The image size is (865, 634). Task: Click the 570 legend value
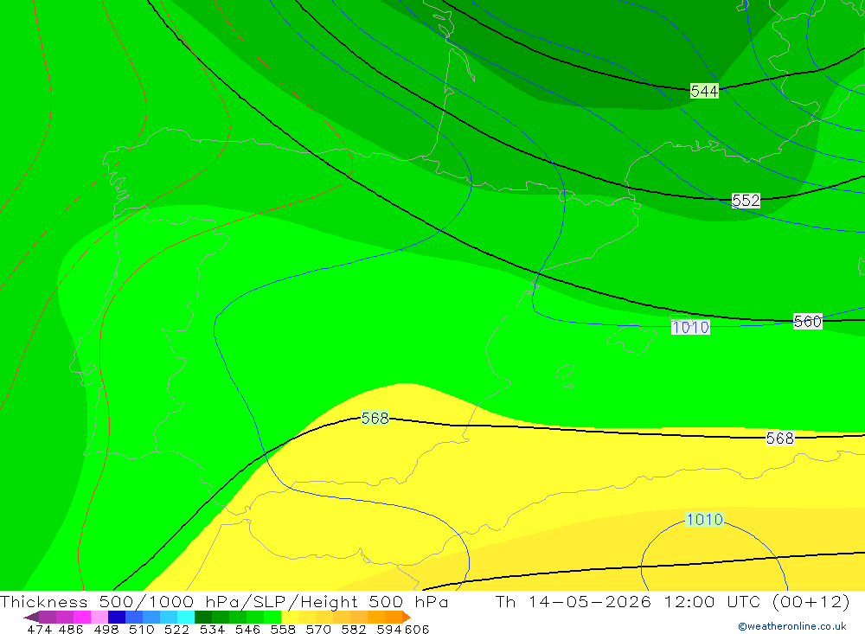(x=317, y=629)
